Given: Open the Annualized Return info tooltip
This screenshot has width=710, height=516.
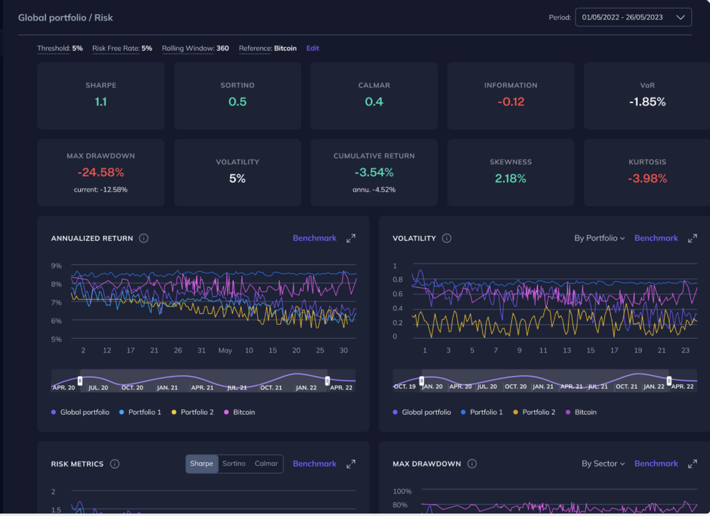Looking at the screenshot, I should [x=143, y=238].
